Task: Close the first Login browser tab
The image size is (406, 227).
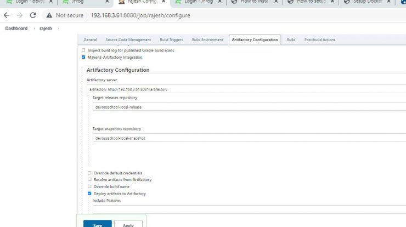Action: [50, 2]
